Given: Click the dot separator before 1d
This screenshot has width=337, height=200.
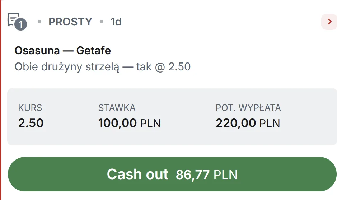Looking at the screenshot, I should pos(102,22).
